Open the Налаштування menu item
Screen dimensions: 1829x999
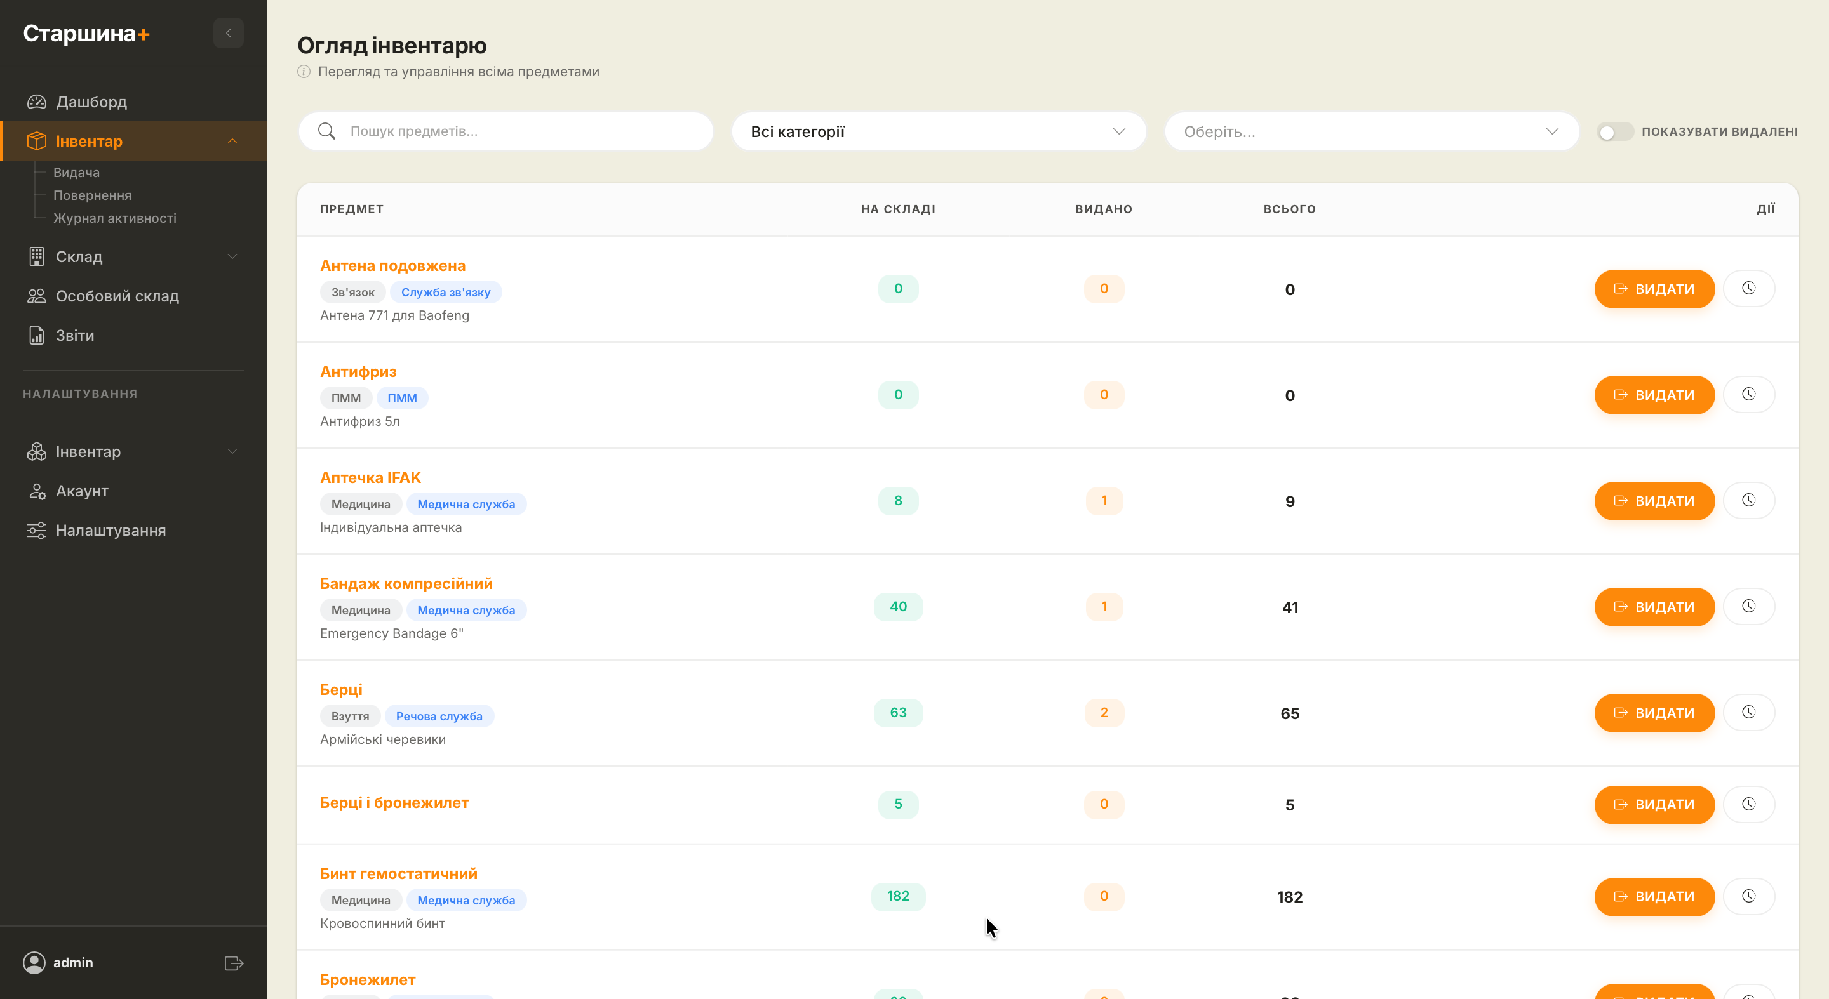point(111,530)
